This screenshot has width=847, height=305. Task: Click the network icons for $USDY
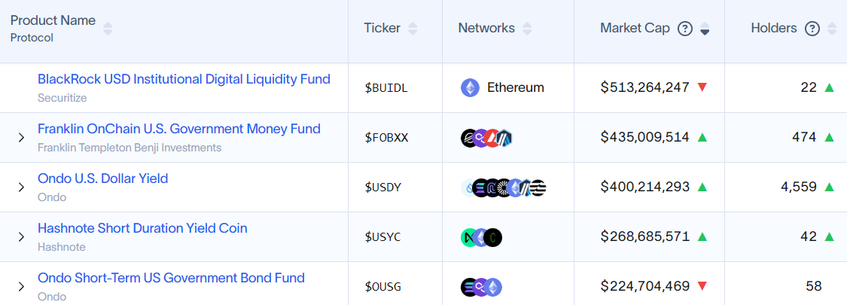pos(503,188)
